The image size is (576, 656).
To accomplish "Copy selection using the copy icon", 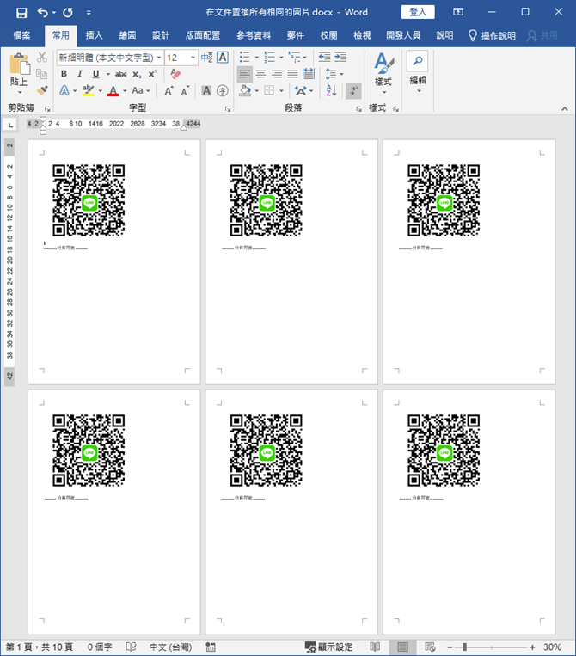I will tap(42, 74).
